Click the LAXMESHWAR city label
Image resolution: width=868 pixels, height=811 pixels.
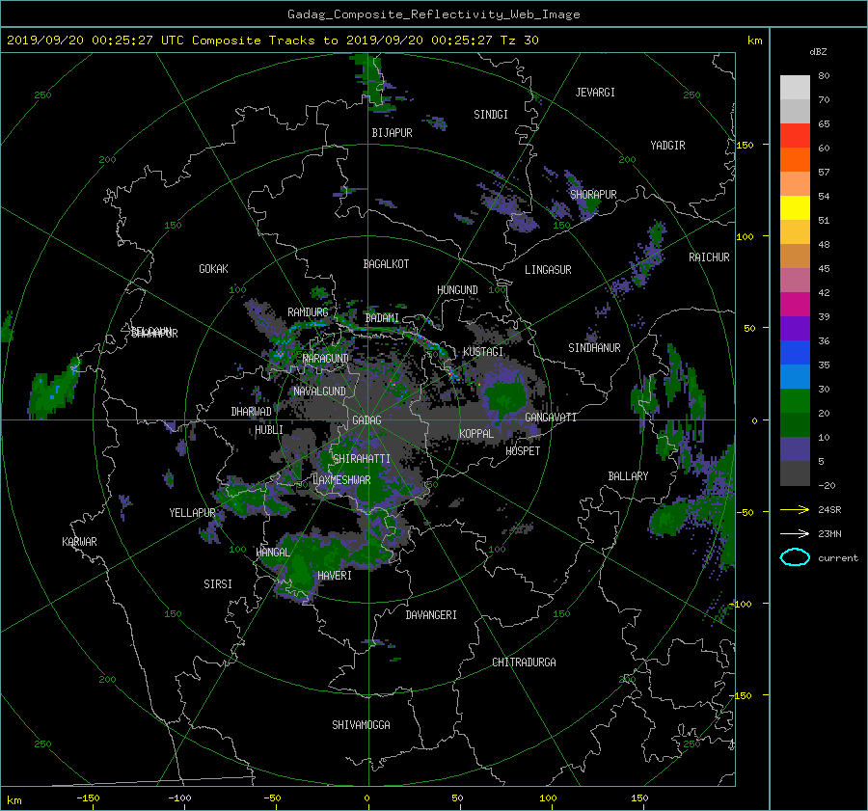(341, 480)
